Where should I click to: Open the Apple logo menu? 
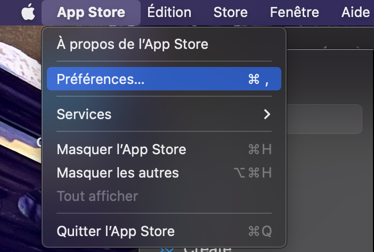tap(28, 12)
